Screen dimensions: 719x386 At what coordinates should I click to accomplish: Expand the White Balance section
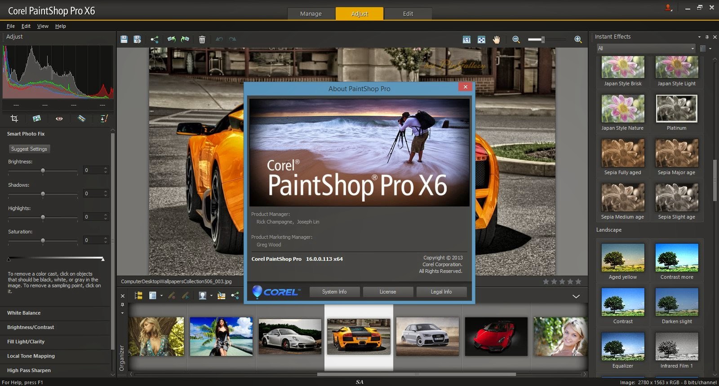click(x=24, y=313)
